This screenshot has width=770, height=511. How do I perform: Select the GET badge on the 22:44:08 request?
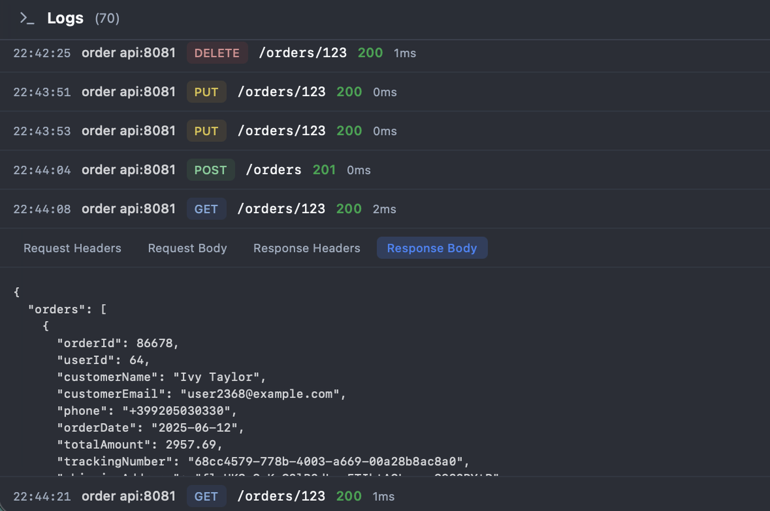point(206,209)
